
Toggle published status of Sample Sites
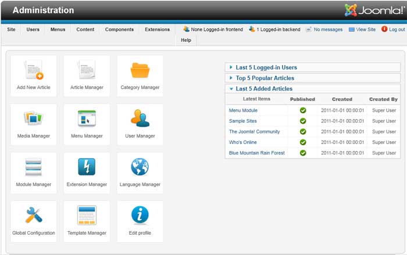[x=303, y=121]
